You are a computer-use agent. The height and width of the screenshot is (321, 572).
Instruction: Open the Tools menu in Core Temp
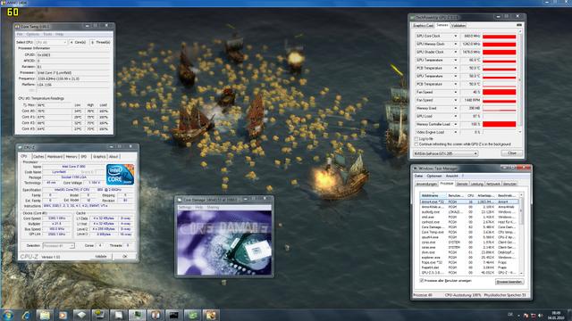pos(47,34)
